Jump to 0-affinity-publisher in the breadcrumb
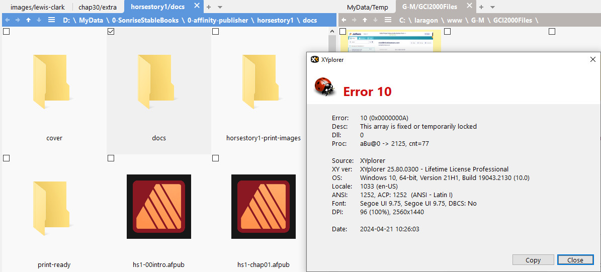The width and height of the screenshot is (601, 272). pos(218,20)
